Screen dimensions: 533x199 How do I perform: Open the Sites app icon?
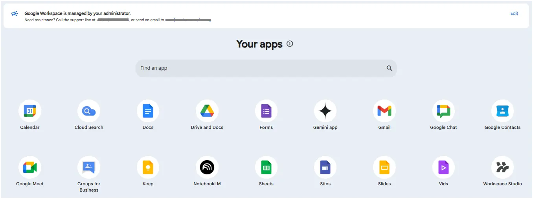coord(325,167)
